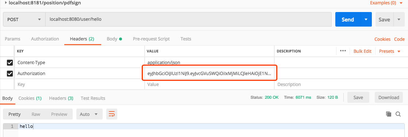This screenshot has width=408, height=137.
Task: Click the VALUE column header
Action: (x=153, y=51)
